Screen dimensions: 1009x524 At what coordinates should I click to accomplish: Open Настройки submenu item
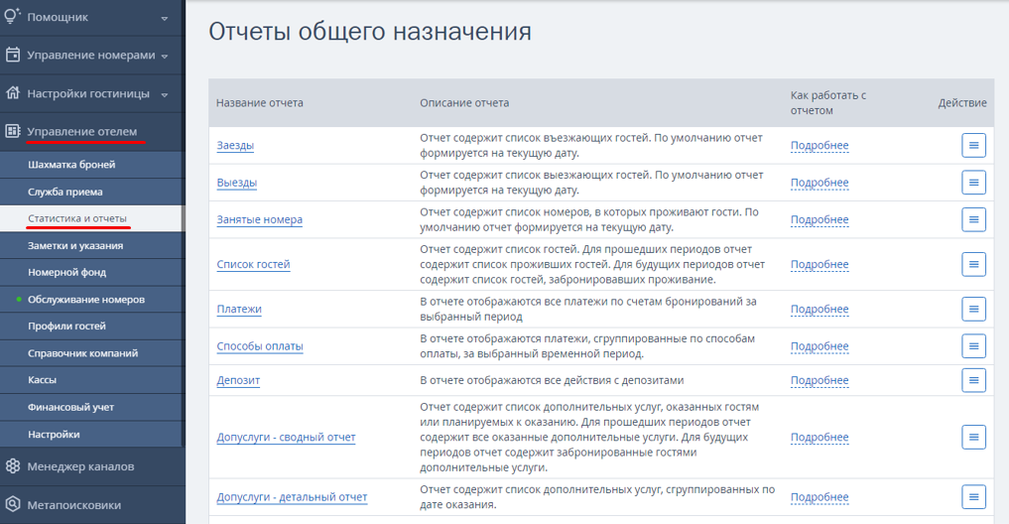92,435
